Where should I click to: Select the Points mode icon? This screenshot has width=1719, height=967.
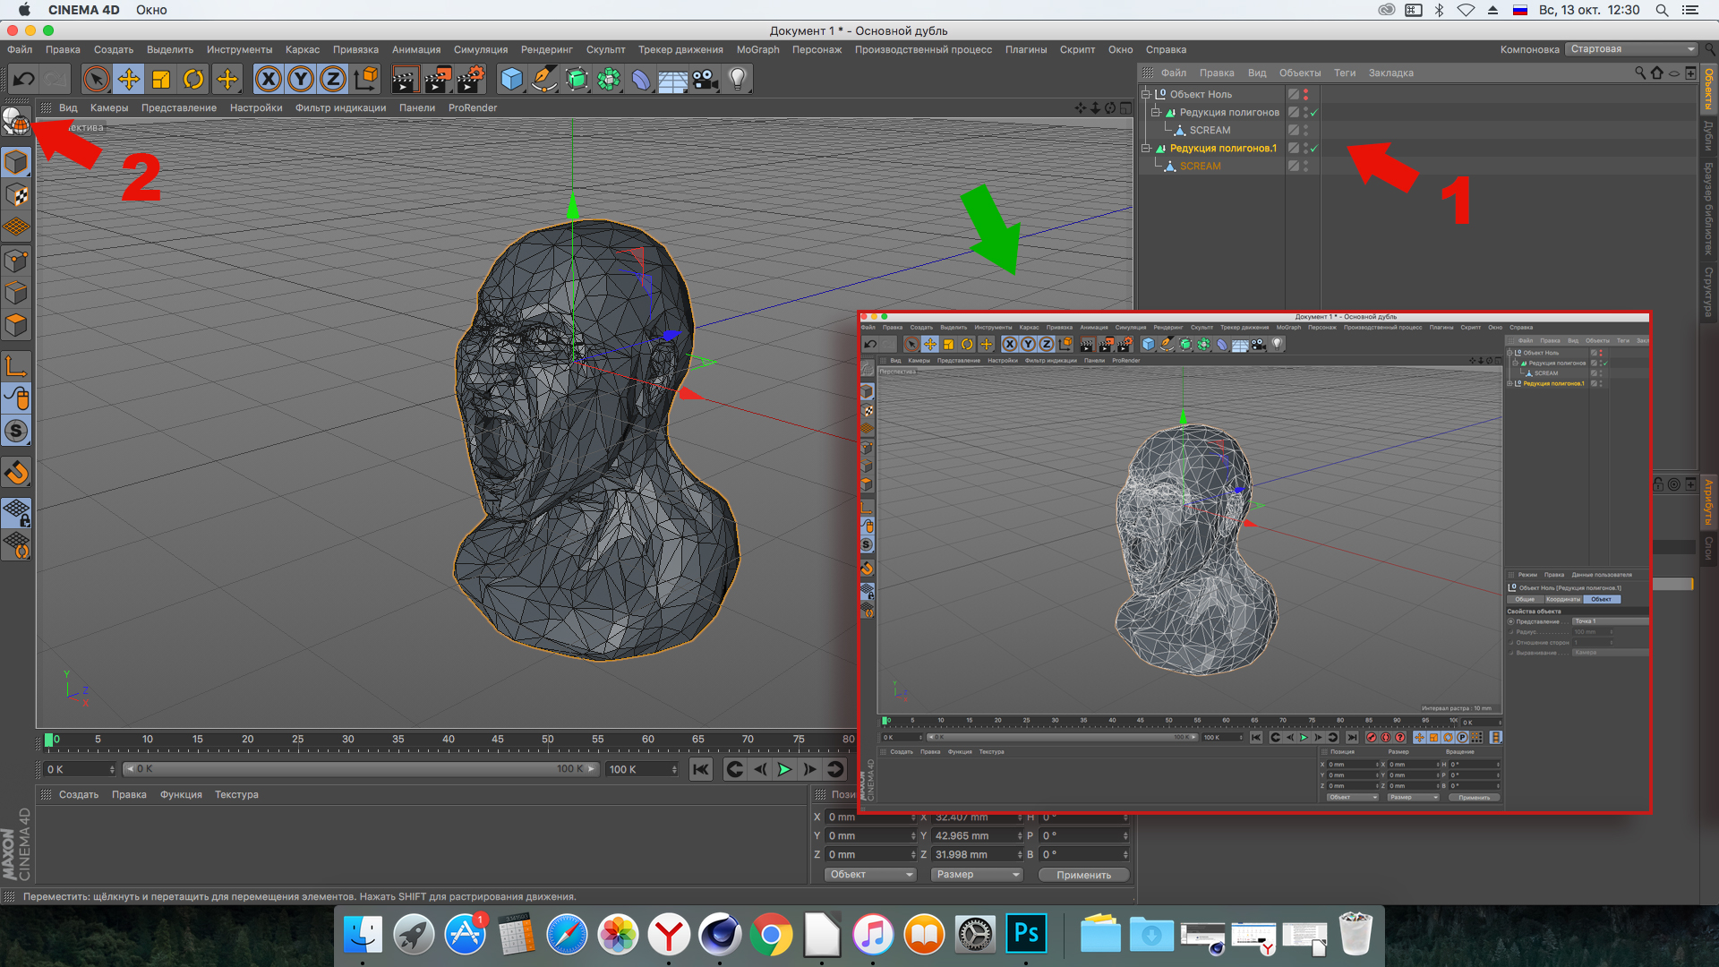click(x=16, y=261)
